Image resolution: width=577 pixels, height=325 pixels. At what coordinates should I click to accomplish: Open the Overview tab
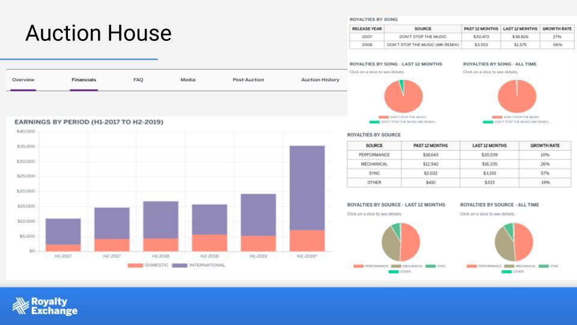23,80
